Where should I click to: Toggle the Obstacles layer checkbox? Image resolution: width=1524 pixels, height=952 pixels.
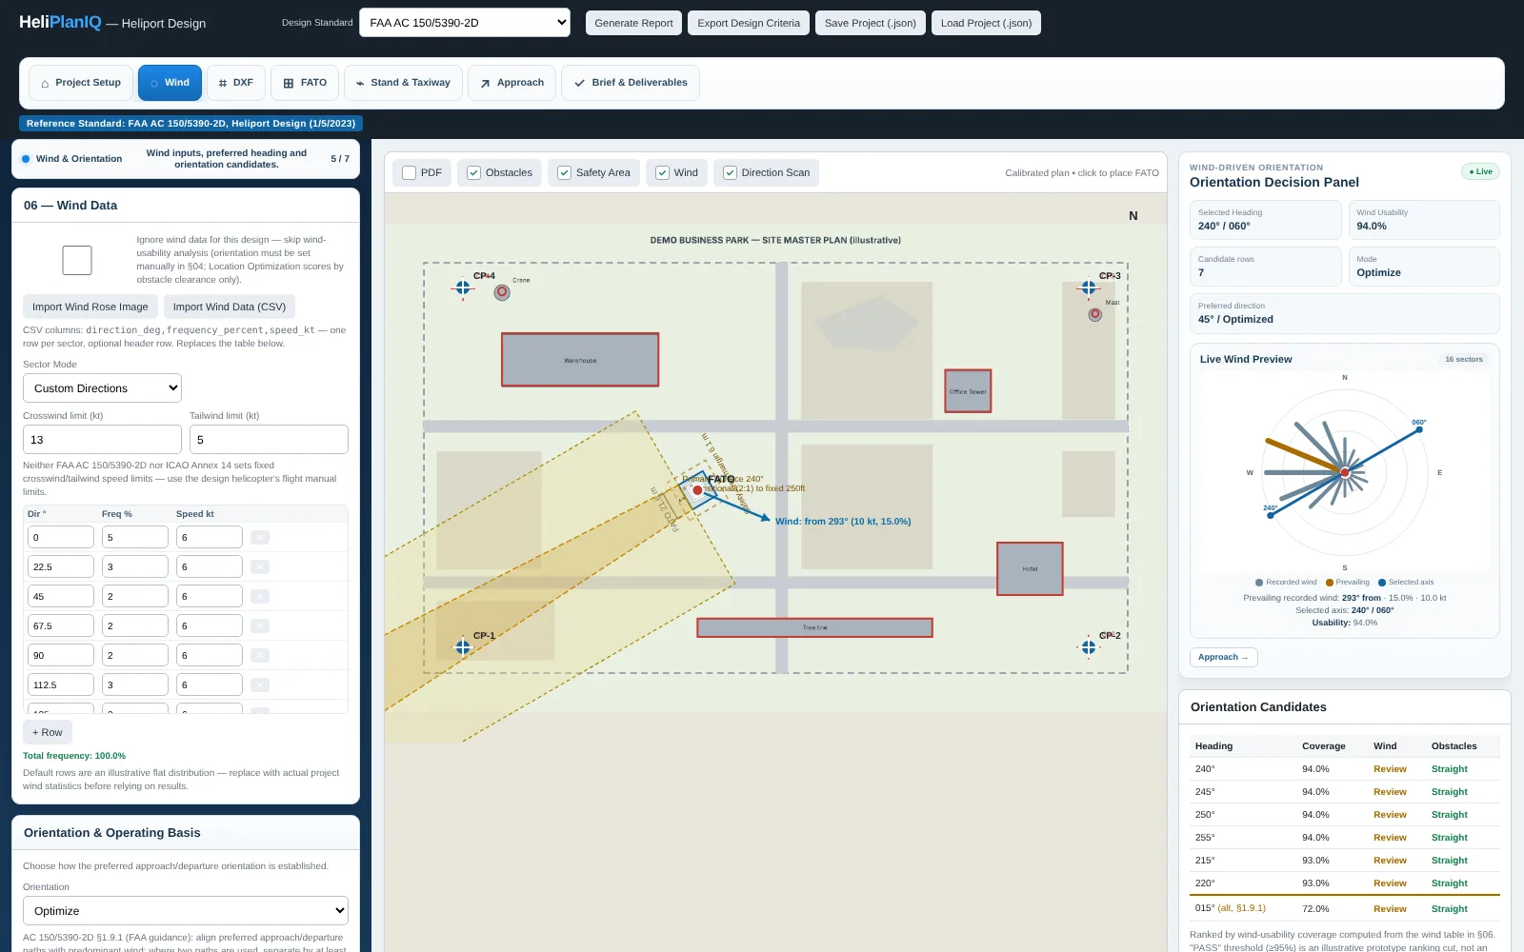click(x=473, y=173)
